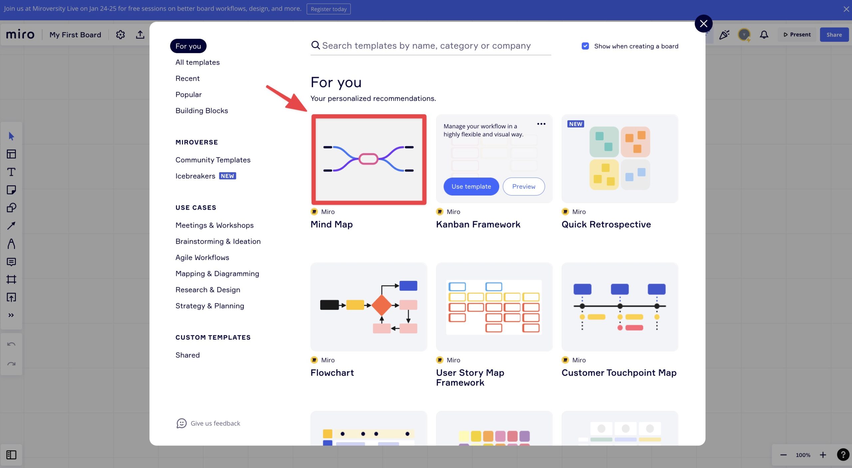
Task: Click Register today in the banner
Action: pos(328,9)
